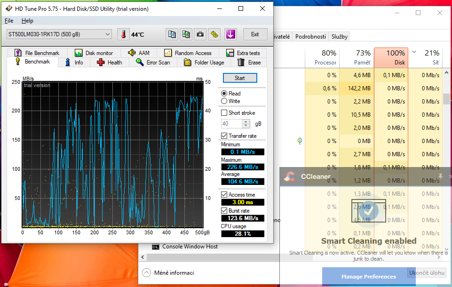This screenshot has height=287, width=452.
Task: Click the CCleaner pin icon
Action: tap(440, 176)
